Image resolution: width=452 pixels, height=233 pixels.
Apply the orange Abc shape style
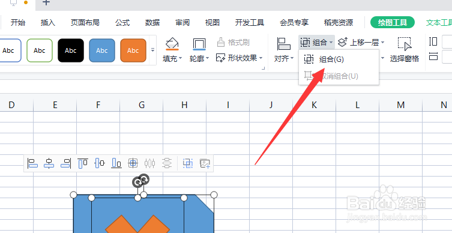point(133,50)
